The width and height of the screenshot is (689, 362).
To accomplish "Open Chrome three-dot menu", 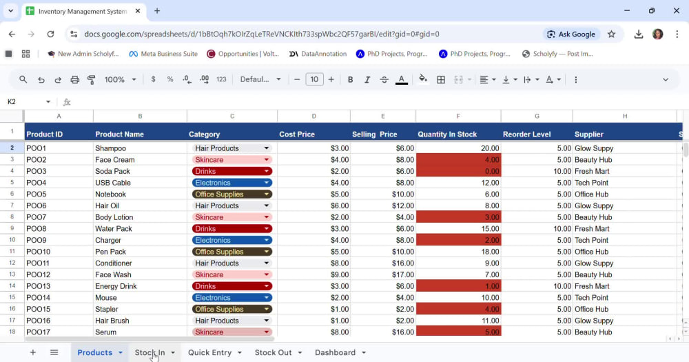I will 677,34.
